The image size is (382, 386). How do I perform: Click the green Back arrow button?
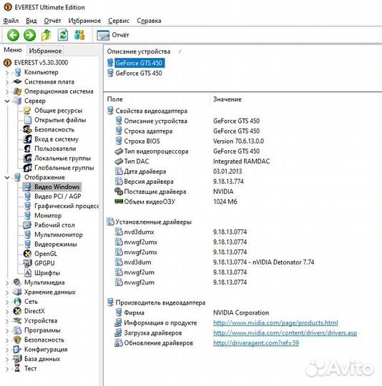pos(13,35)
